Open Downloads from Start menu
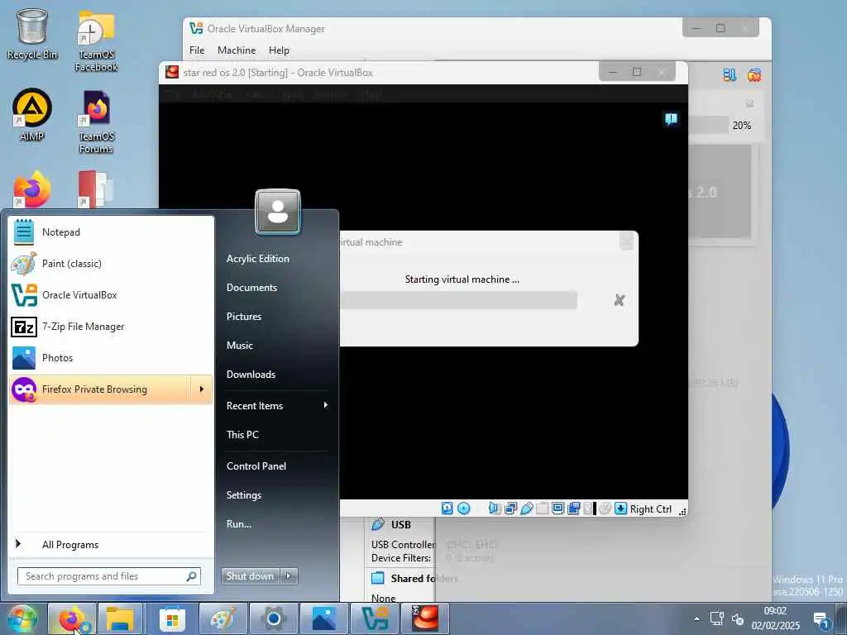The width and height of the screenshot is (847, 635). point(251,375)
